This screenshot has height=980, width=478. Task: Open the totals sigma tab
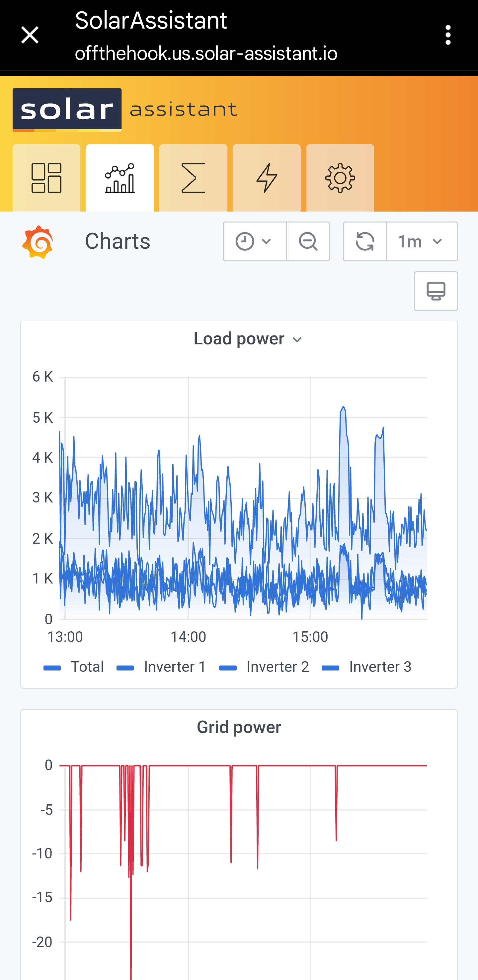[x=193, y=178]
